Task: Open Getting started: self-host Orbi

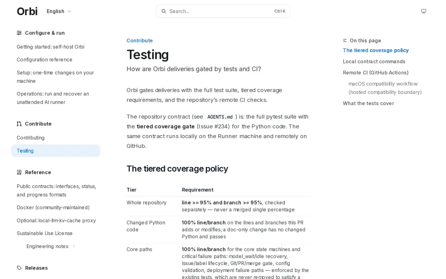Action: 51,47
